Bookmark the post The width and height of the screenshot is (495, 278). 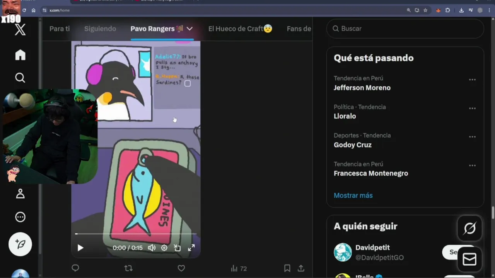(287, 268)
